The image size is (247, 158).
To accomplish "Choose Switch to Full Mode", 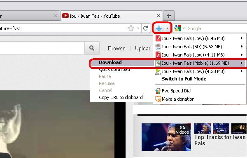I will pyautogui.click(x=184, y=79).
